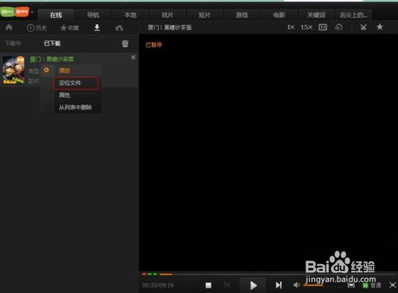This screenshot has height=293, width=398.
Task: Mute audio with the speaker icon
Action: 297,285
